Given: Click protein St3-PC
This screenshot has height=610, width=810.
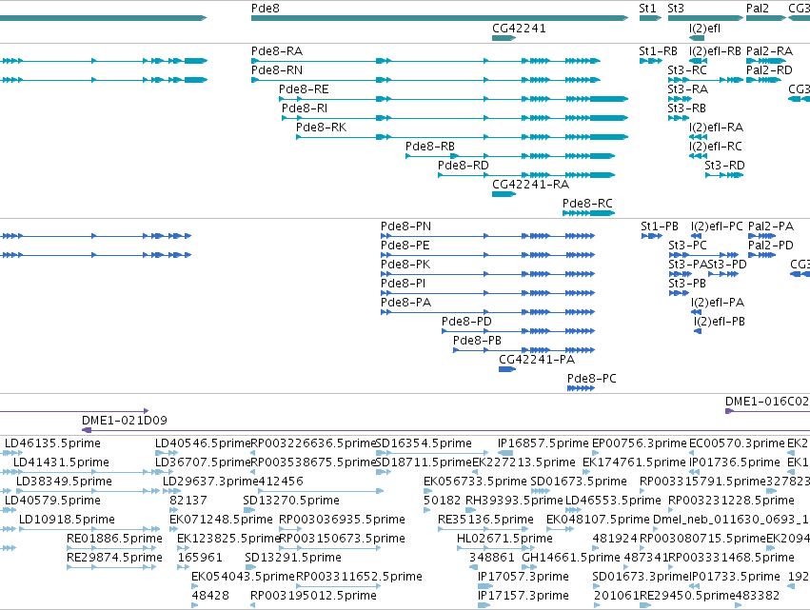Looking at the screenshot, I should pos(703,255).
